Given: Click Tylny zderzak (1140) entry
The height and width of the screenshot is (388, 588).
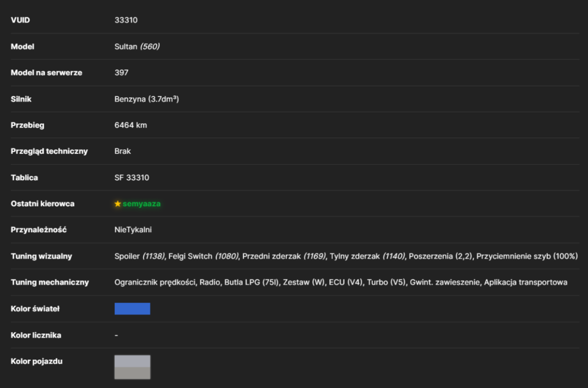Looking at the screenshot, I should pyautogui.click(x=367, y=256).
